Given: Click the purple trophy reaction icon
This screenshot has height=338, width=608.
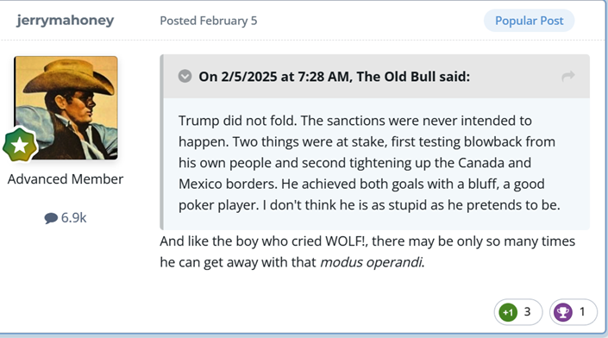Looking at the screenshot, I should pos(563,312).
